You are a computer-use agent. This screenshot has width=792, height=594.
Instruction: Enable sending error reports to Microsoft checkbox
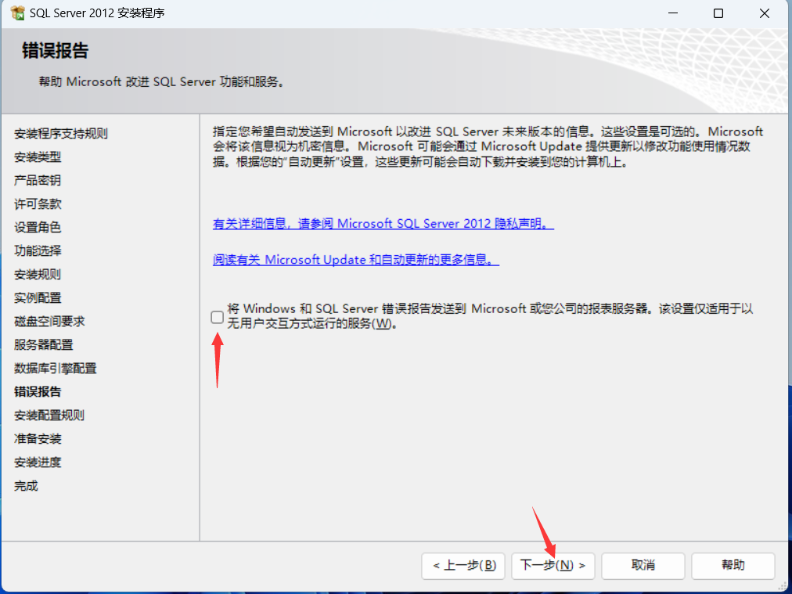tap(218, 317)
